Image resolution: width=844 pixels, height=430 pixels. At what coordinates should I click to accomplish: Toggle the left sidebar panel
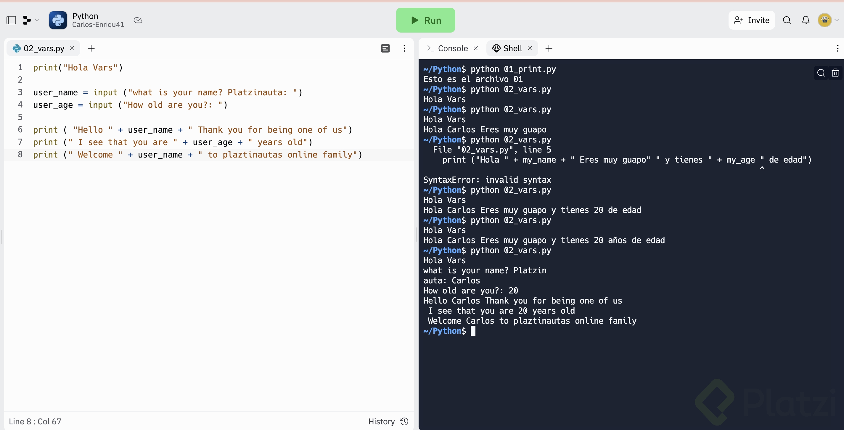(x=12, y=20)
